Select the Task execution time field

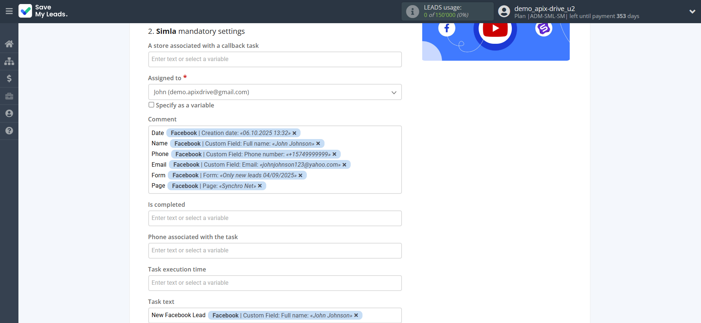tap(275, 283)
